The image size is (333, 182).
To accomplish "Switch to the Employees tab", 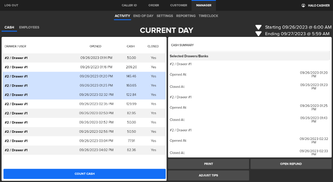I will click(x=29, y=28).
